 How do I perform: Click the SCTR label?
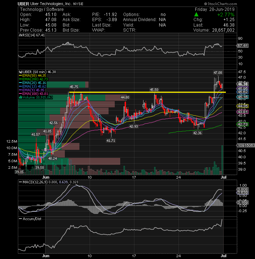point(129,30)
